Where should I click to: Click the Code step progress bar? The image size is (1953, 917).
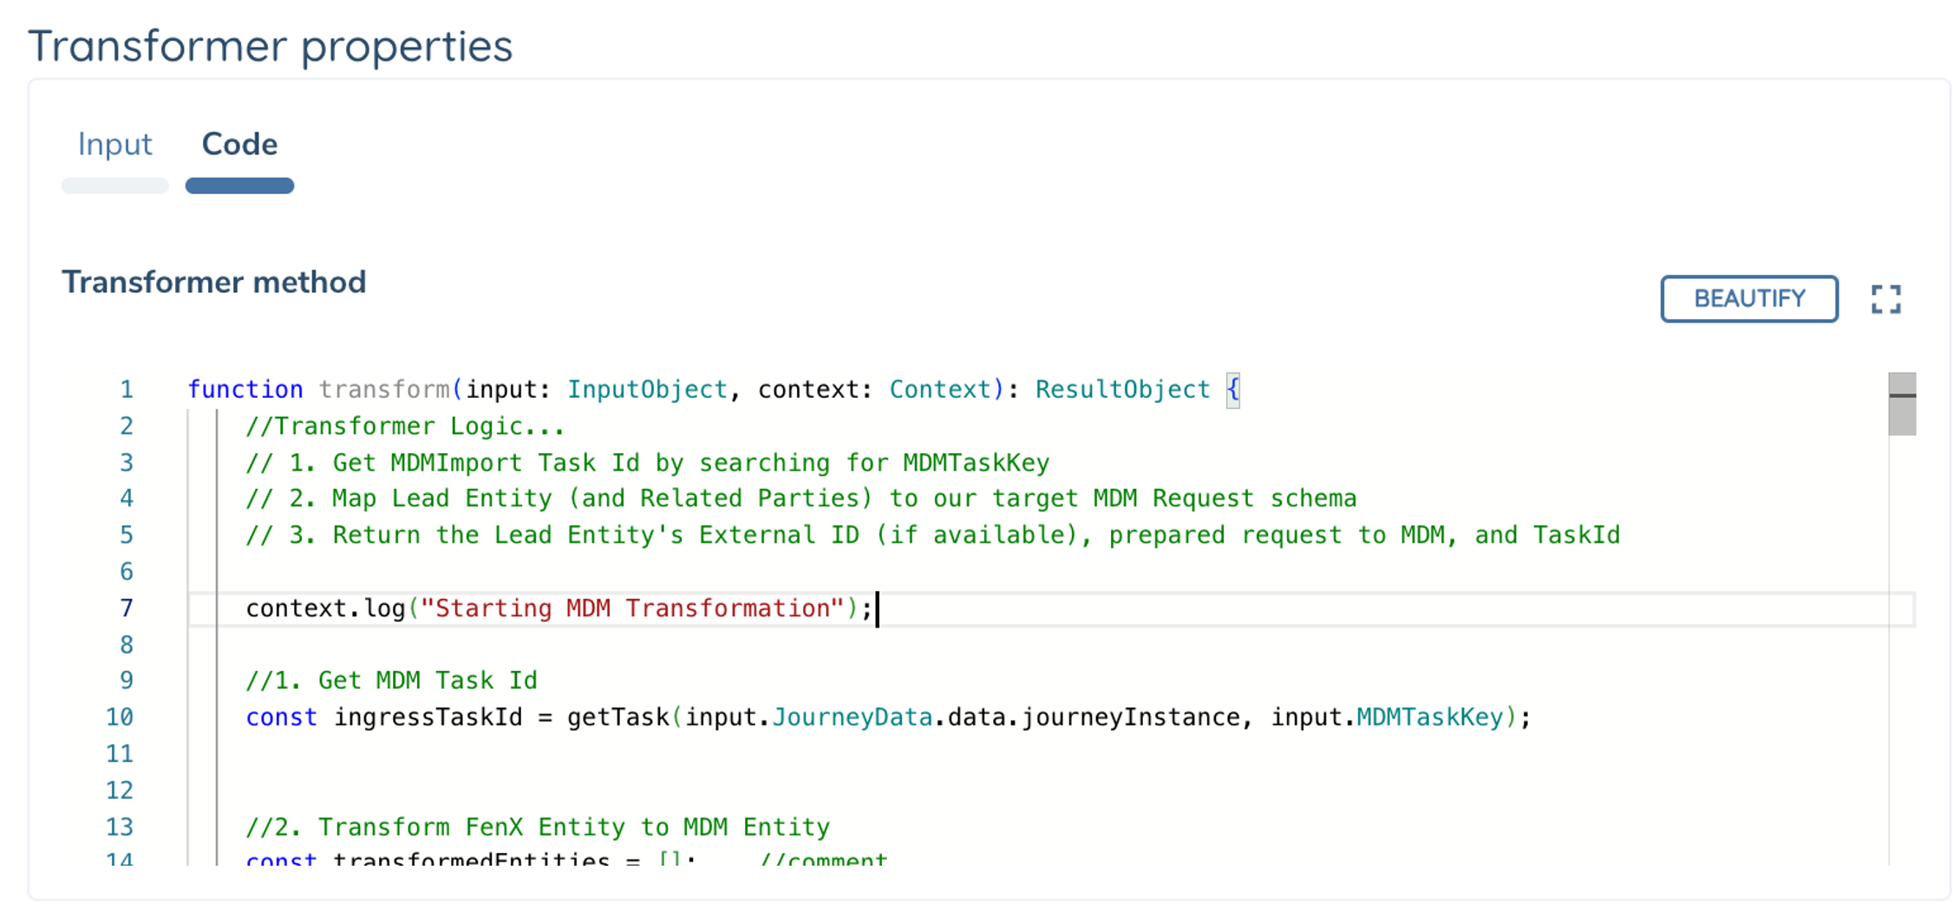click(x=239, y=185)
